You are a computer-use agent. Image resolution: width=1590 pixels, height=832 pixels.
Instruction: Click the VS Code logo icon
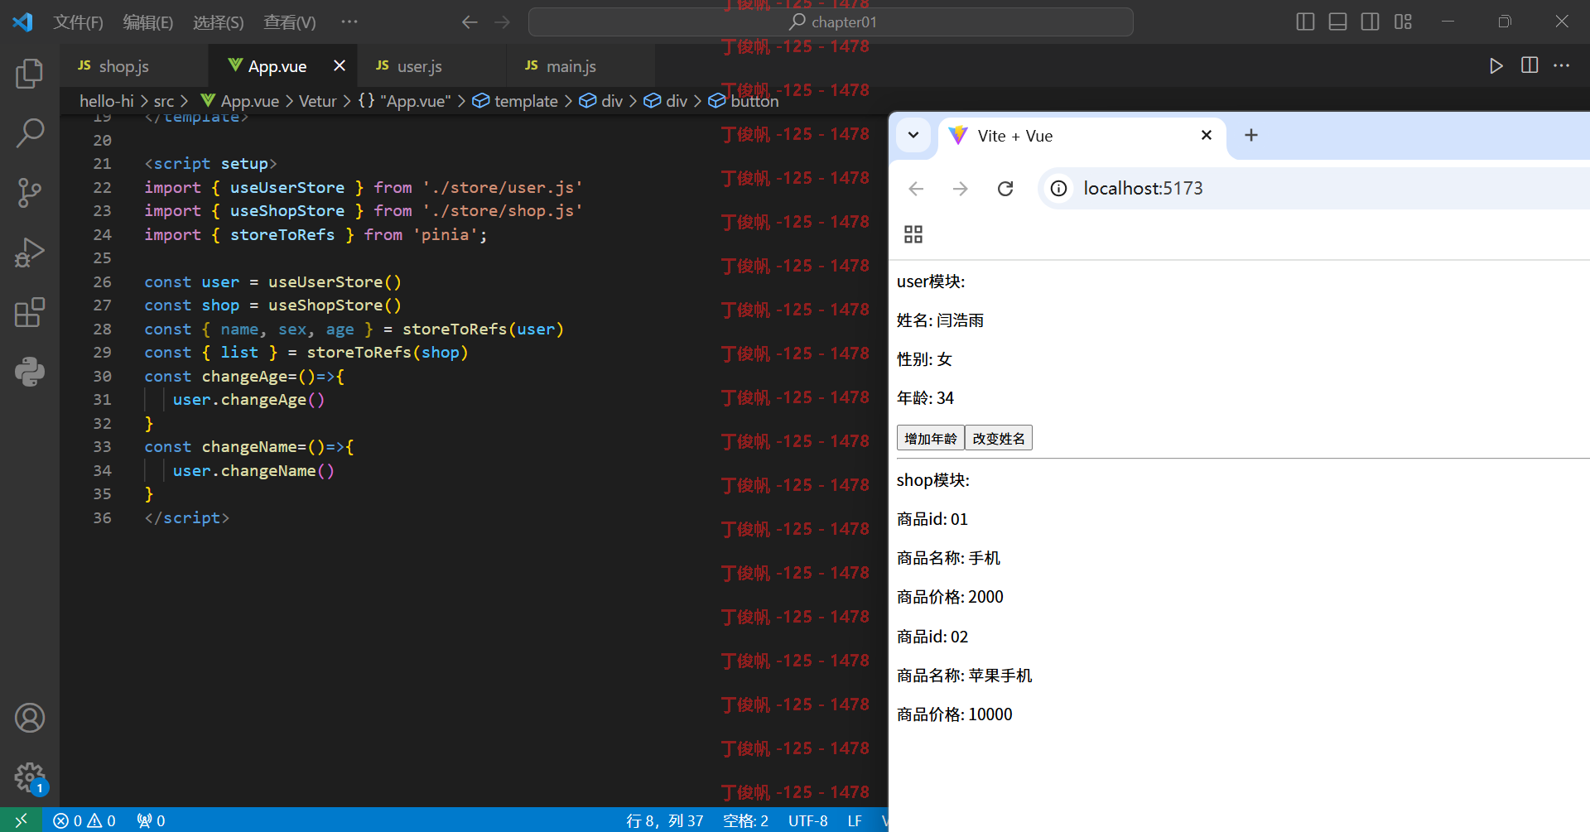click(x=22, y=22)
